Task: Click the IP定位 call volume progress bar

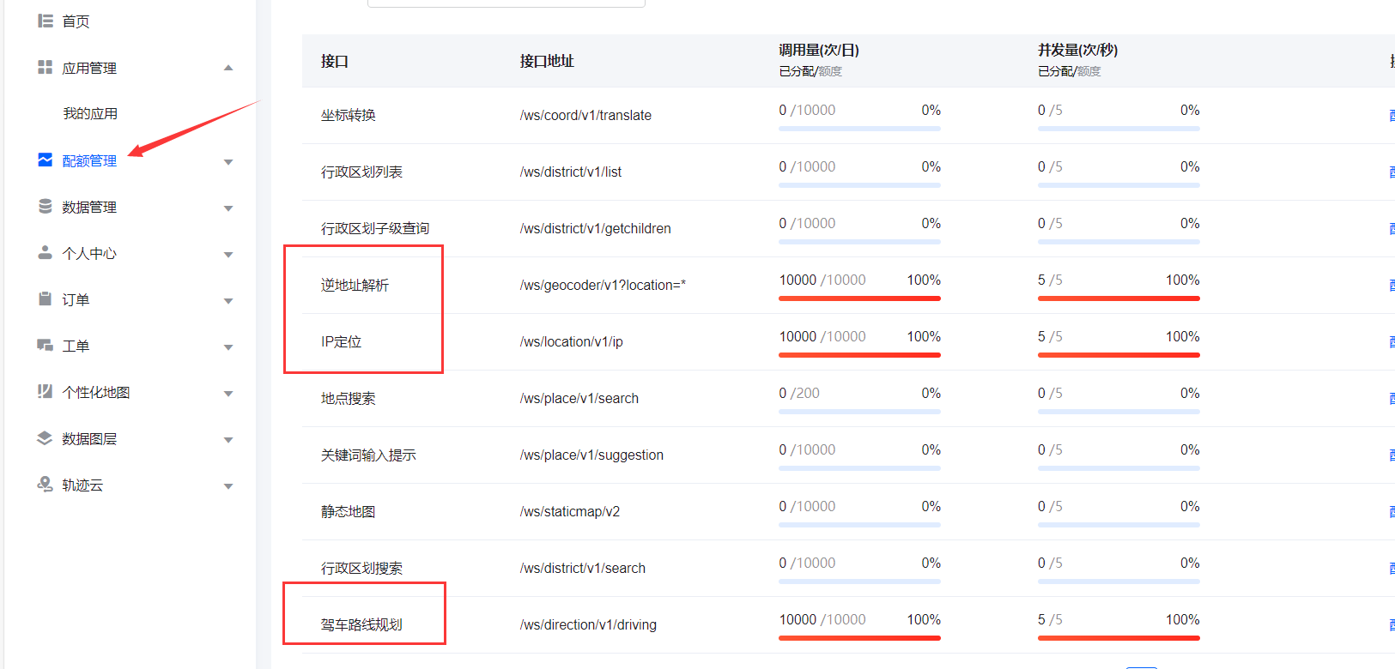Action: (x=859, y=354)
